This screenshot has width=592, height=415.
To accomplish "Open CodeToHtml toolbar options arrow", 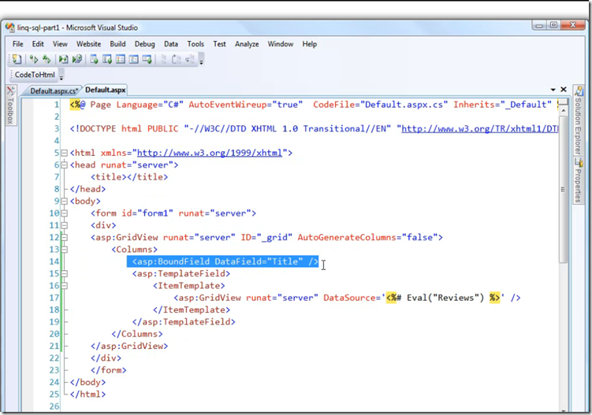I will [61, 76].
